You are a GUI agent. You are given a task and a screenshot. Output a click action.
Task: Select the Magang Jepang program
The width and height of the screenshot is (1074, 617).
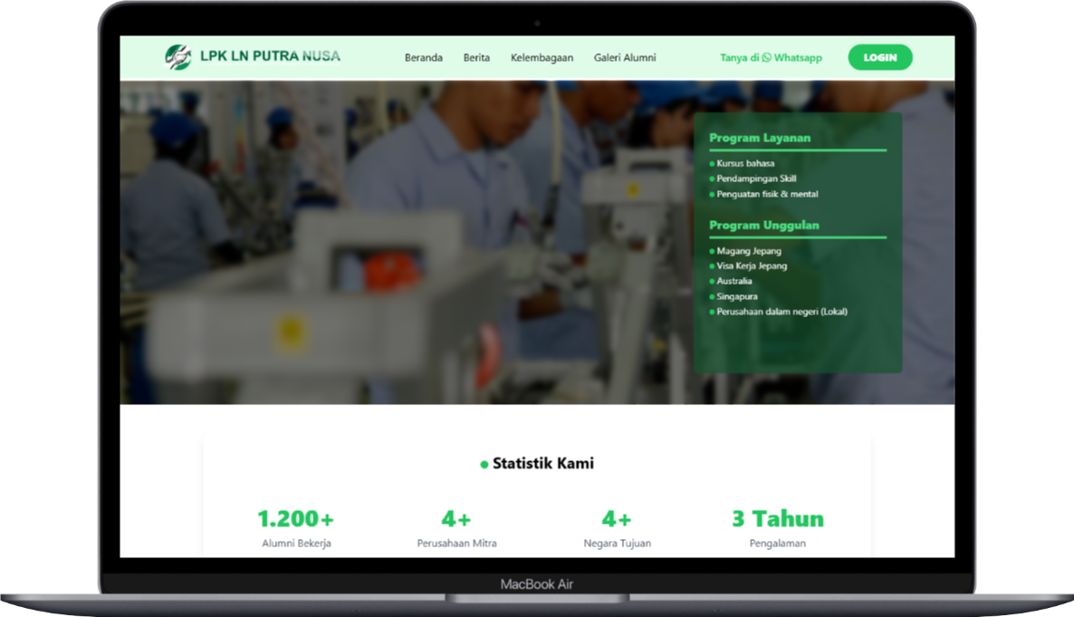(x=749, y=251)
